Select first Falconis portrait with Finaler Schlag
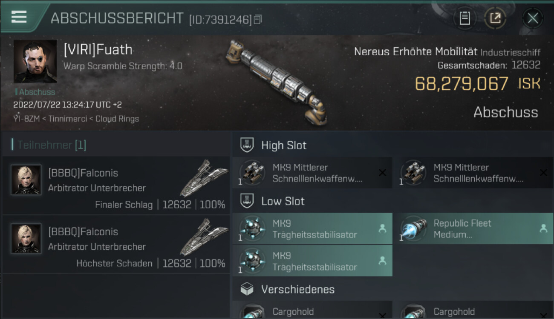The image size is (554, 319). click(x=26, y=180)
